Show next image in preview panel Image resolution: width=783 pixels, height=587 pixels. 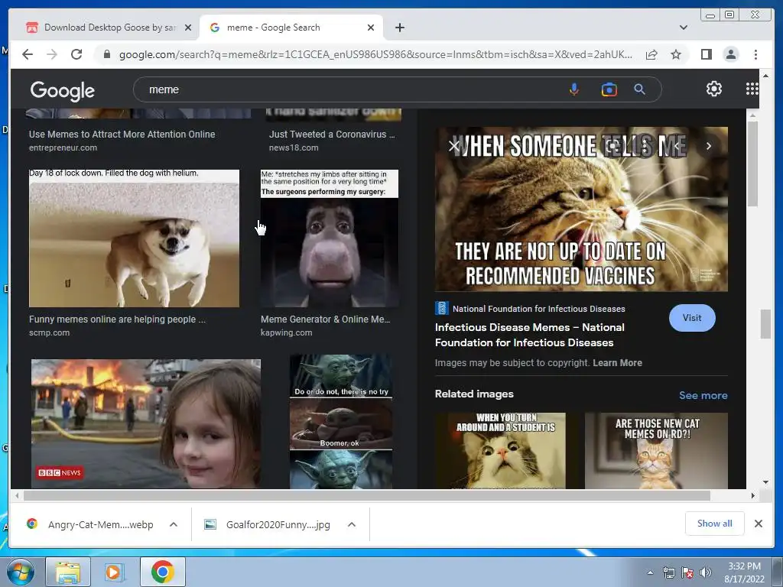708,146
